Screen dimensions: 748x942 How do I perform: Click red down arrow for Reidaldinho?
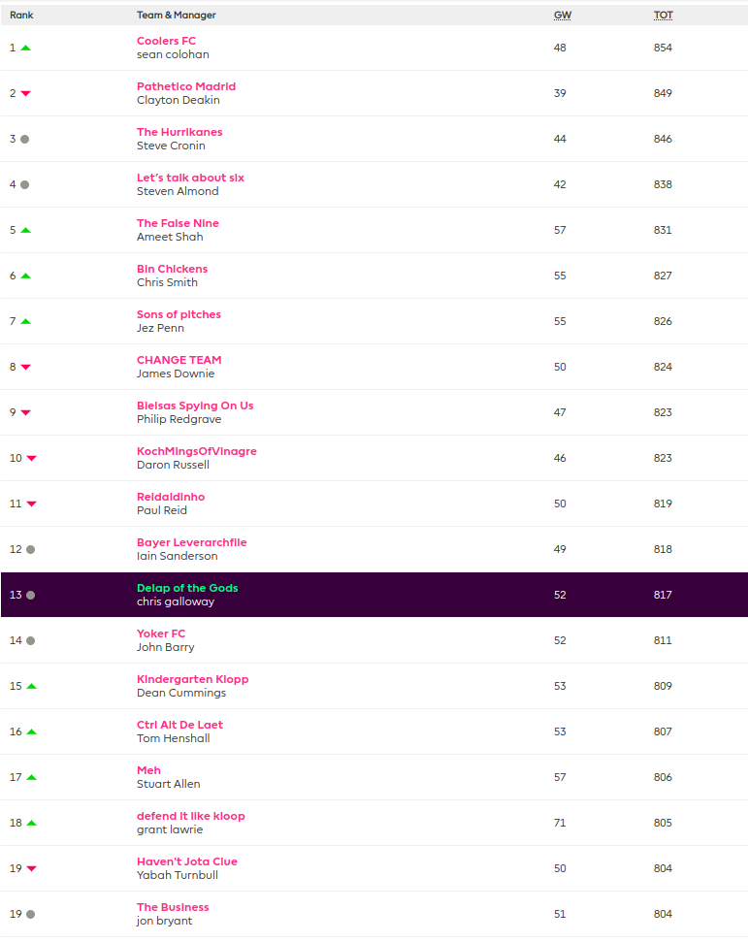pos(31,503)
